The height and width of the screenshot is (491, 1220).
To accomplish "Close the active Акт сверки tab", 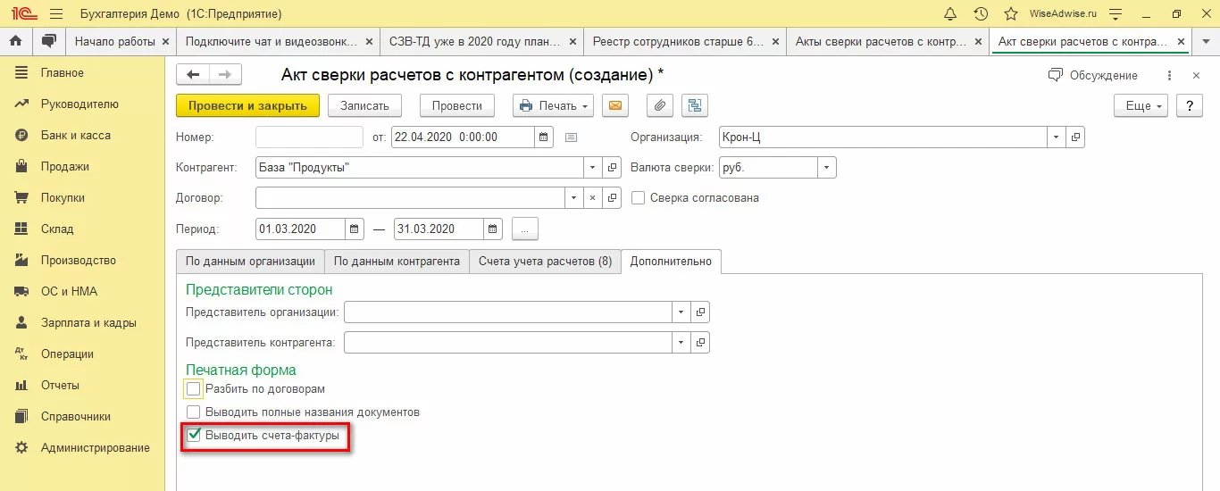I will (x=1182, y=41).
